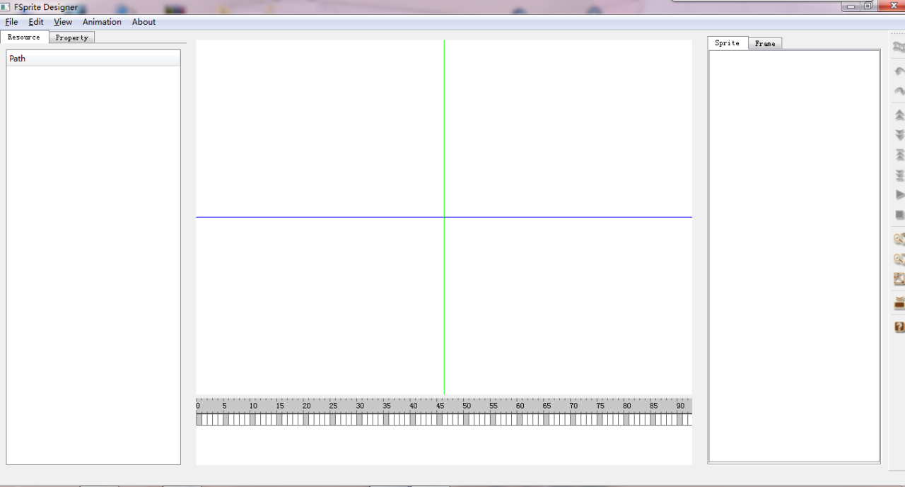The image size is (905, 487).
Task: Stop the animation with the square icon
Action: pos(899,215)
